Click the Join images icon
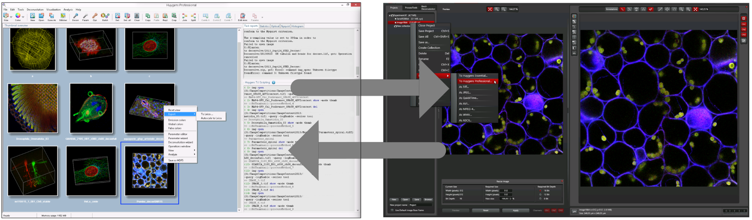752x220 pixels. tap(184, 17)
